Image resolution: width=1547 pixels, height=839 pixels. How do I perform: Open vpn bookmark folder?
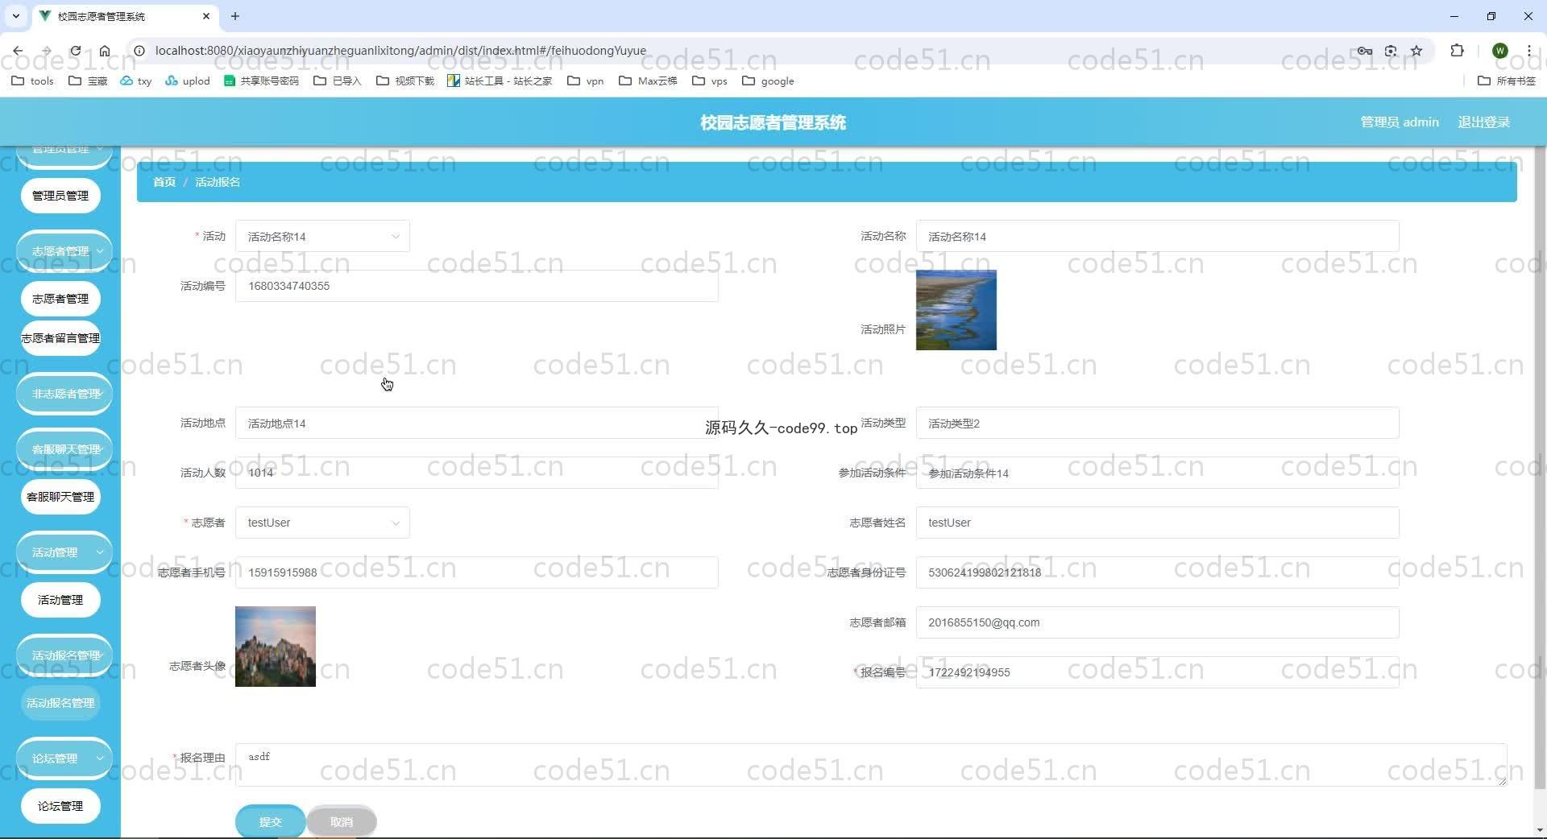(585, 81)
